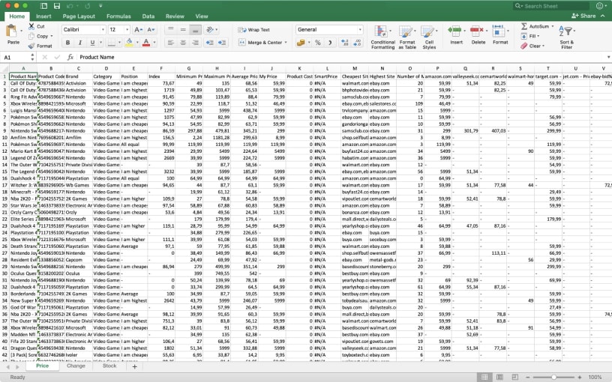
Task: Open Conditional Formatting
Action: pos(382,31)
